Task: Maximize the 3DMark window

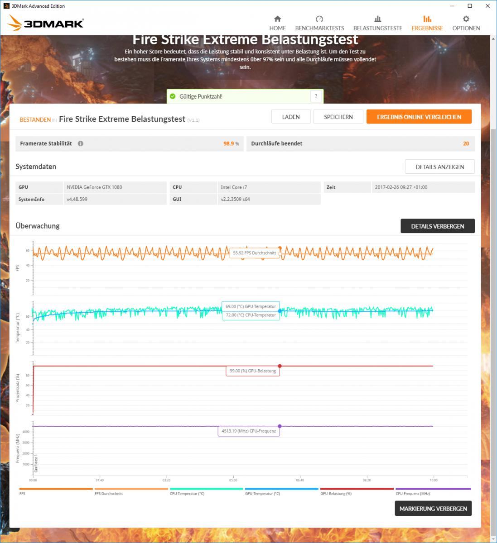Action: [x=470, y=6]
